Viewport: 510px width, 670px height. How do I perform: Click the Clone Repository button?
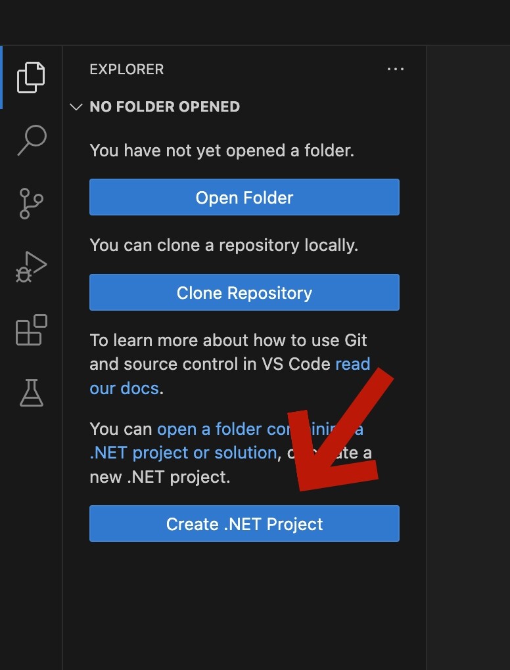pos(244,292)
